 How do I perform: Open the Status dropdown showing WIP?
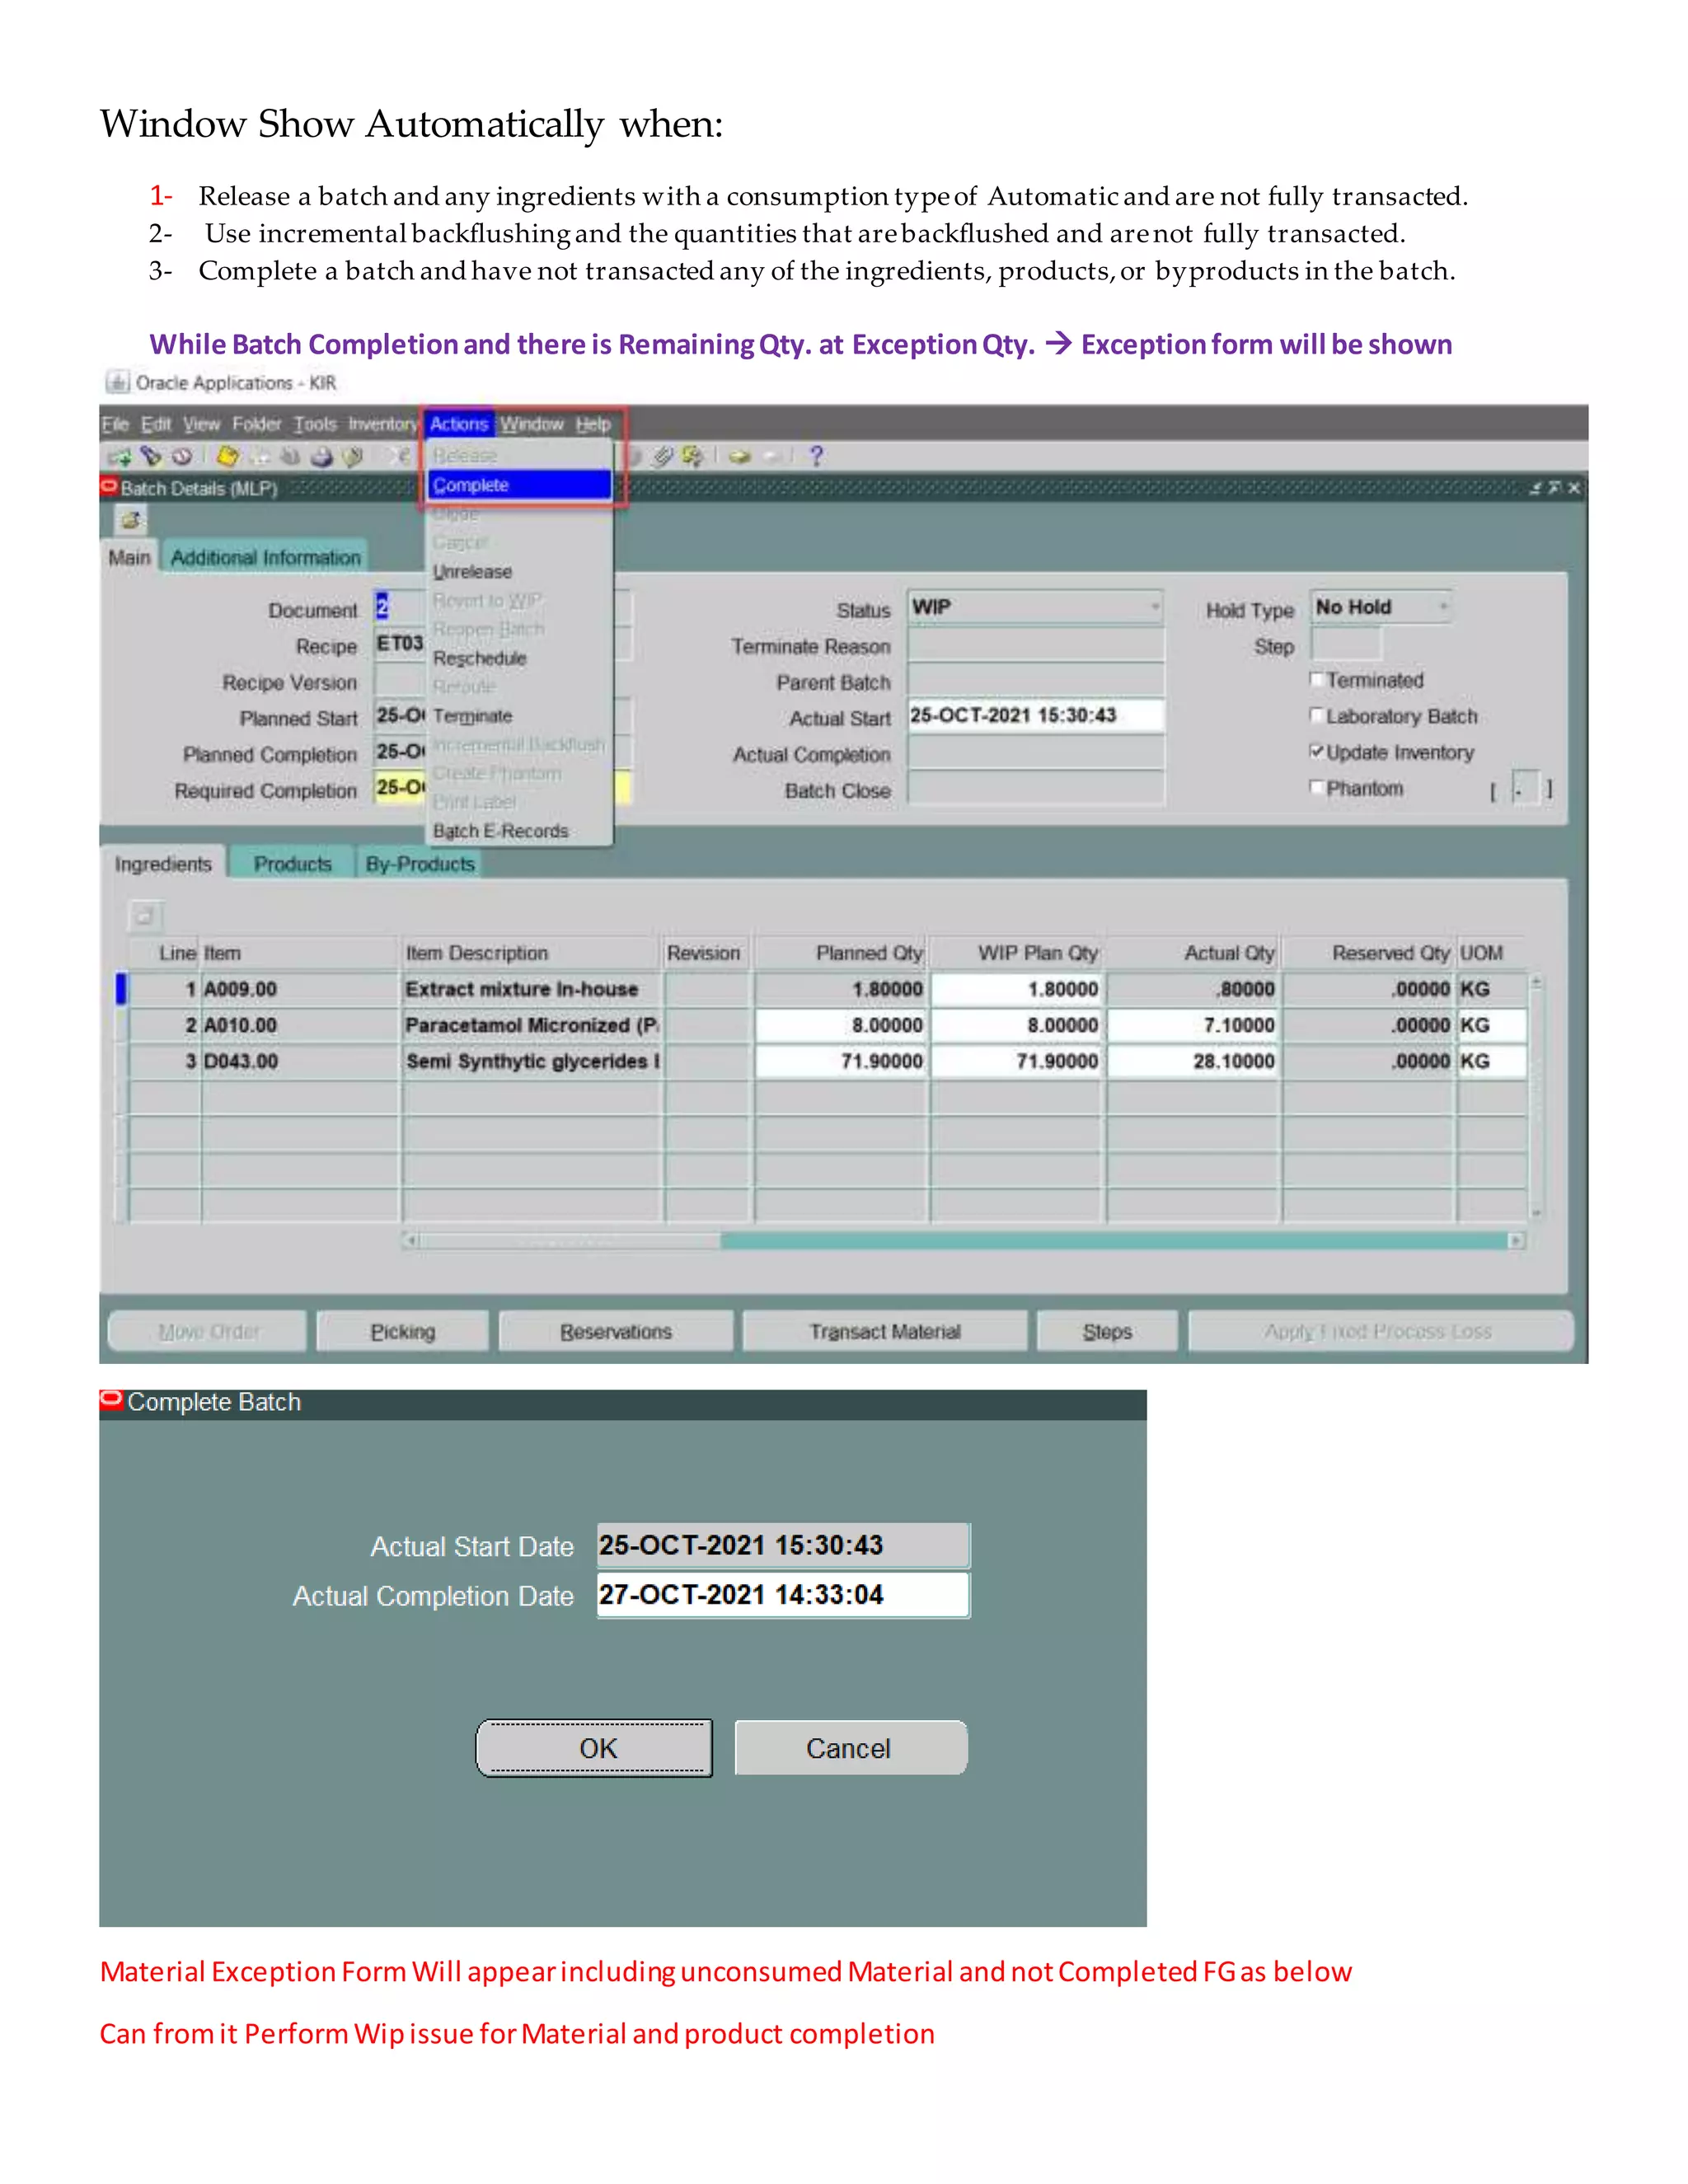coord(1036,608)
